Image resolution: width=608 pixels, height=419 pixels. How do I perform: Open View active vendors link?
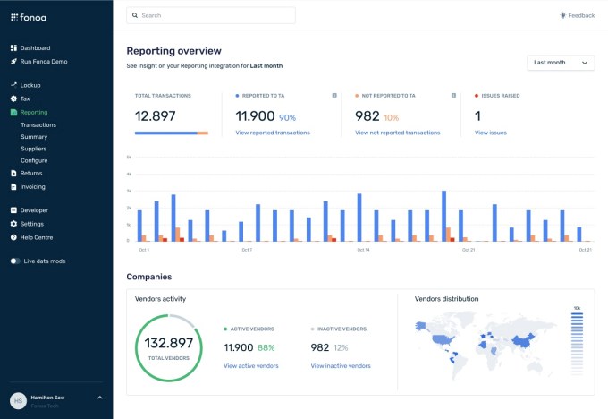pyautogui.click(x=251, y=366)
